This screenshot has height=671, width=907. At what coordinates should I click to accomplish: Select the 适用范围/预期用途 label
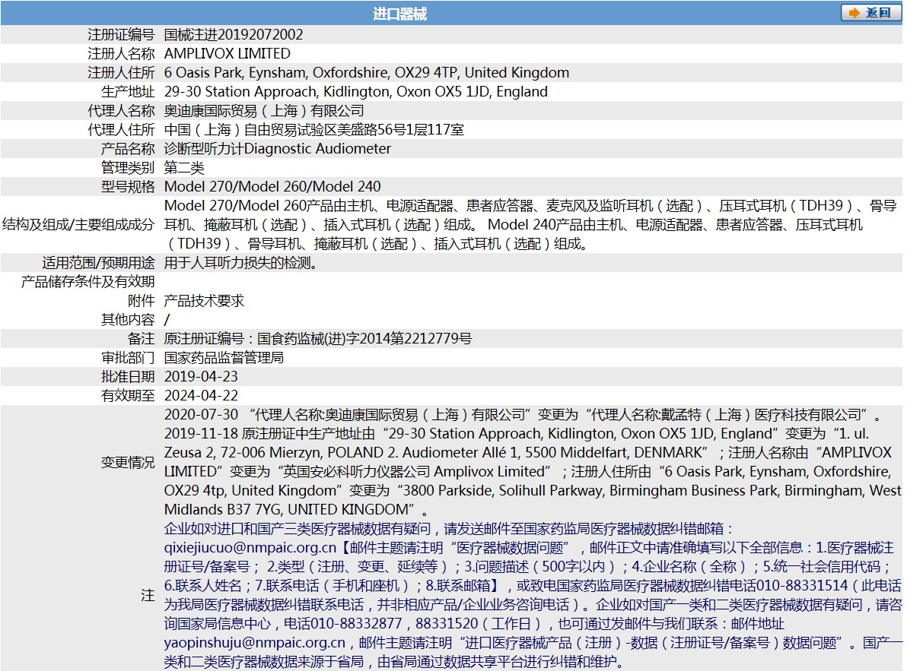tap(98, 264)
